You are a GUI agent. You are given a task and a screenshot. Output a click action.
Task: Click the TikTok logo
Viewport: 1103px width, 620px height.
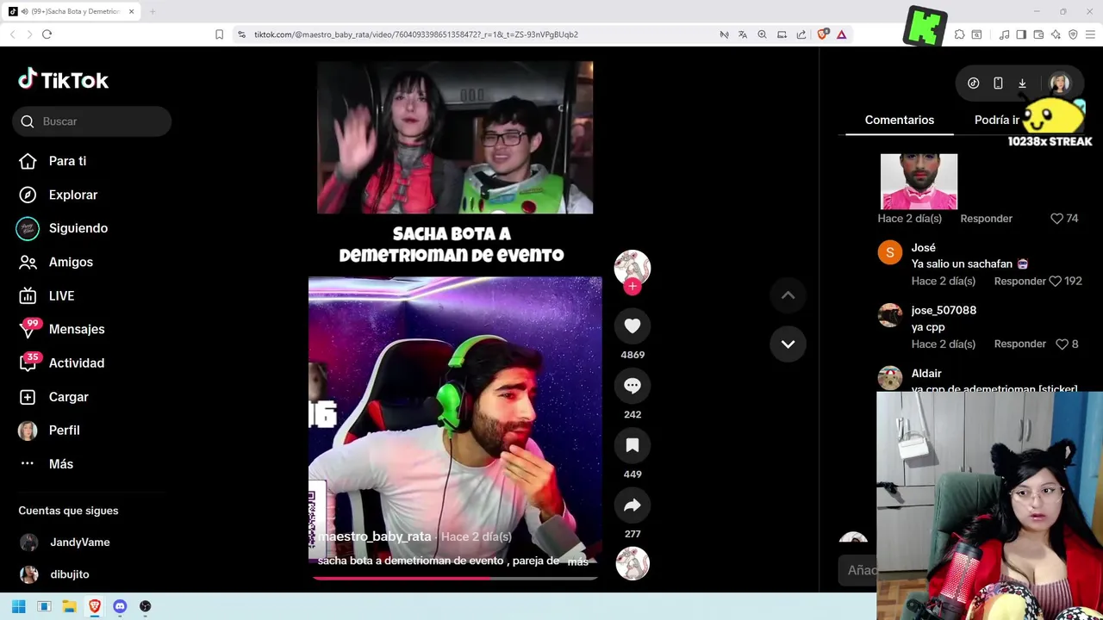(63, 80)
